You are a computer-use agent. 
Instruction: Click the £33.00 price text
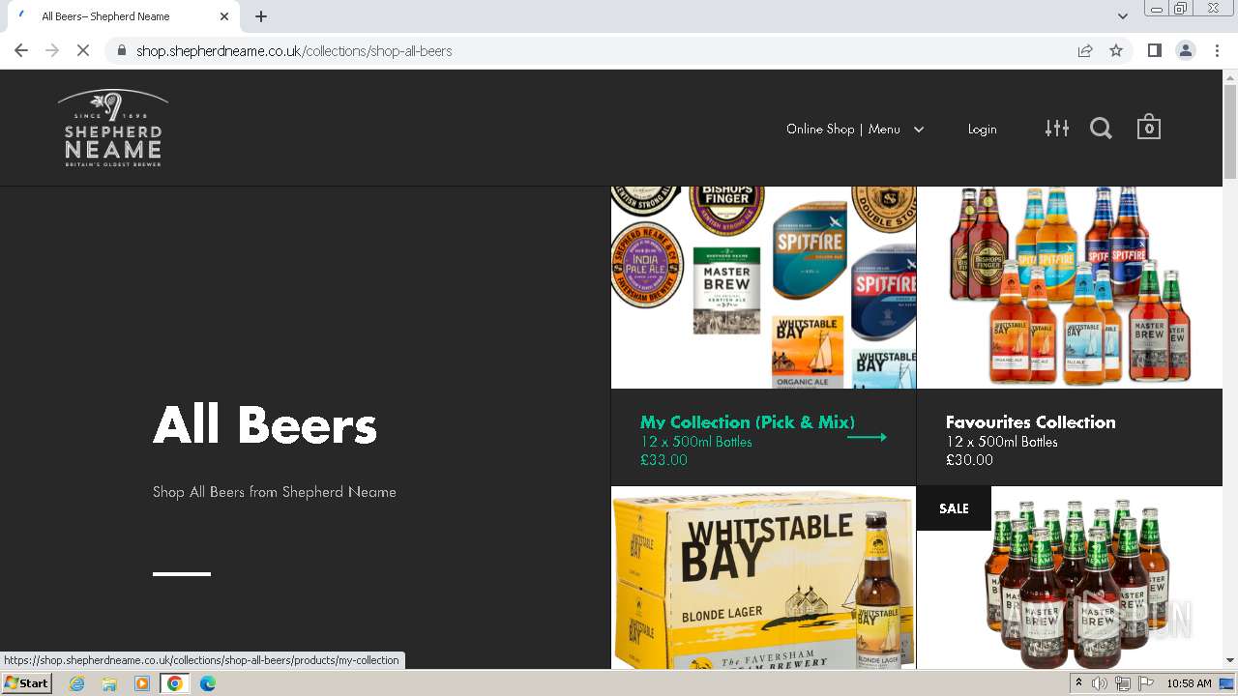point(663,460)
